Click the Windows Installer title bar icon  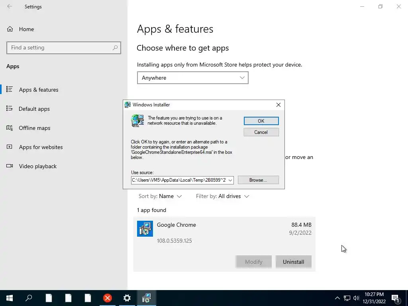point(127,105)
